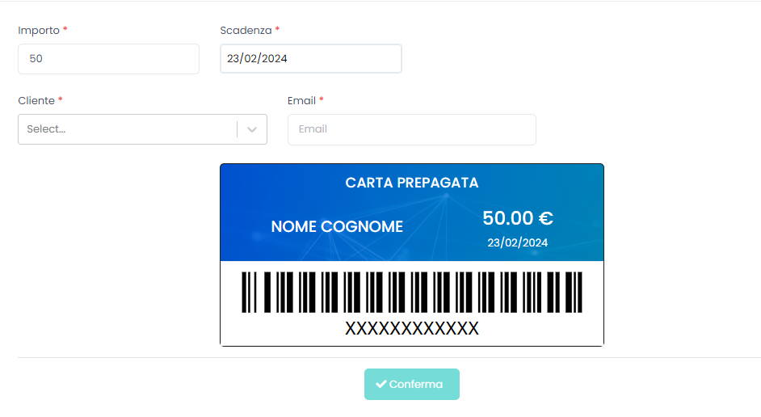Expand the Cliente Select... combo box
The width and height of the screenshot is (761, 417).
[143, 129]
